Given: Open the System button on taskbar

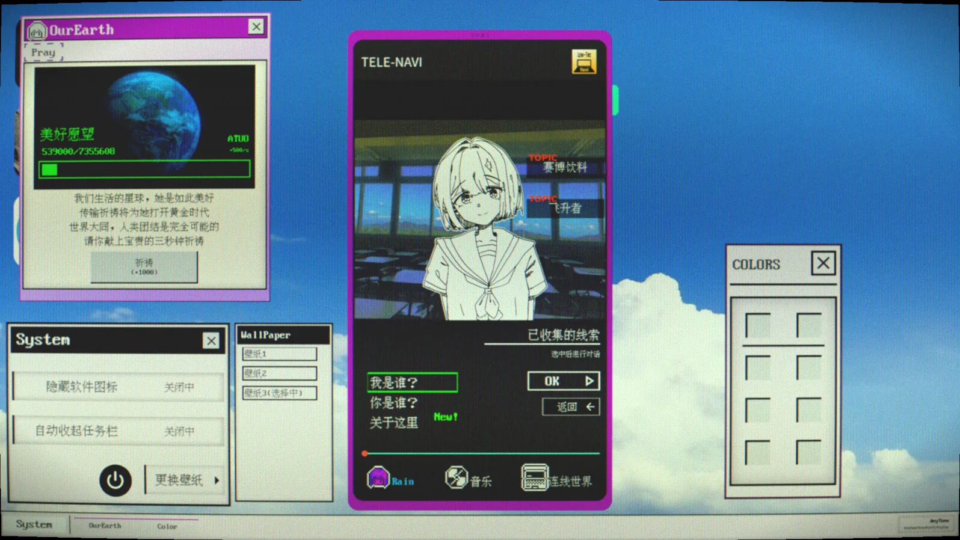Looking at the screenshot, I should 34,524.
